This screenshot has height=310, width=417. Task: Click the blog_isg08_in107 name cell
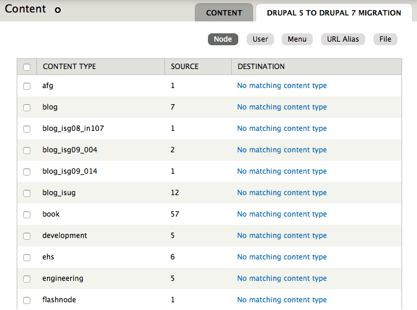(73, 129)
